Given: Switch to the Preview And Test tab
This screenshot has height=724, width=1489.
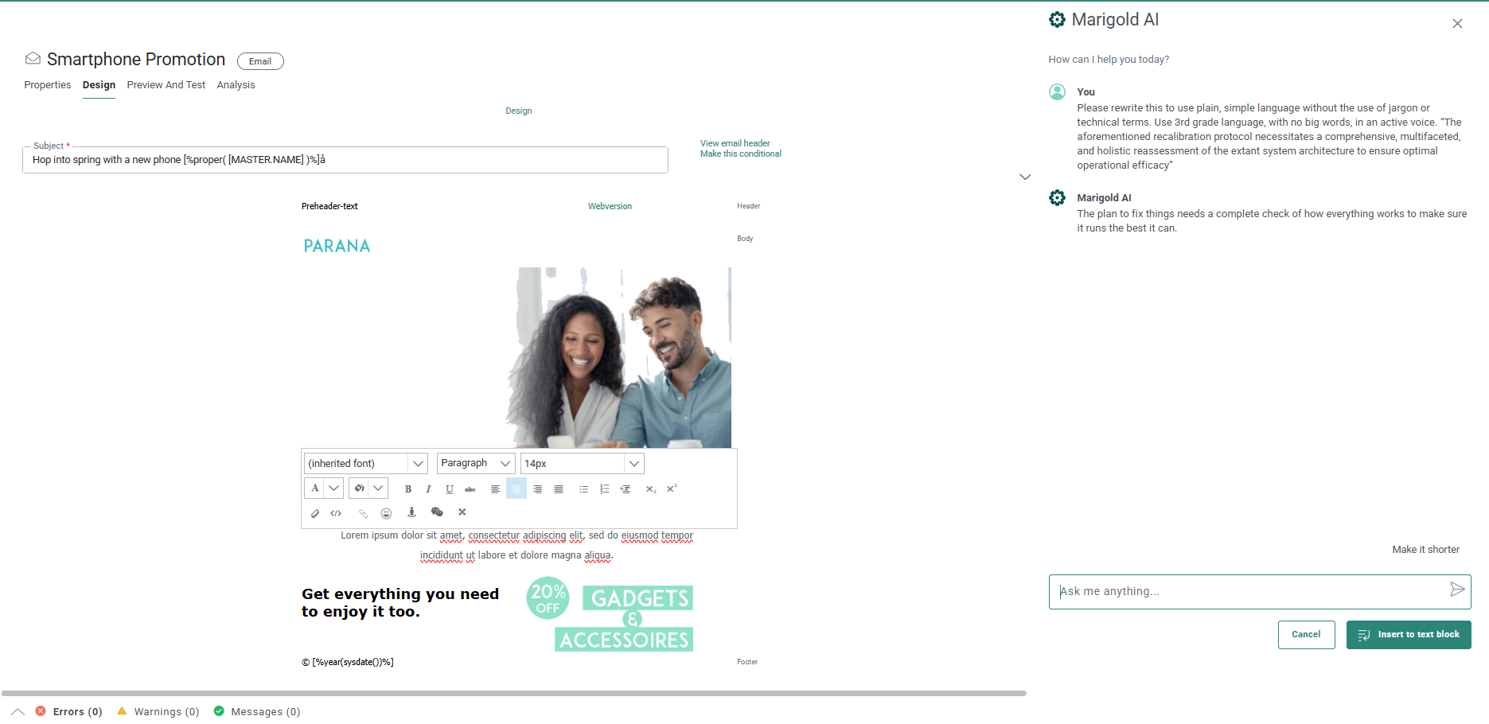Looking at the screenshot, I should coord(166,85).
